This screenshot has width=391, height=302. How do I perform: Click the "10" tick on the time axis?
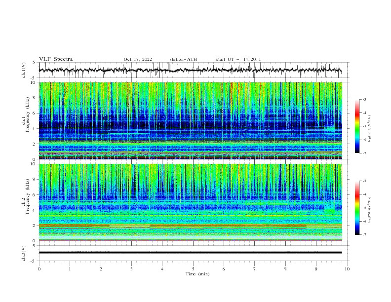(x=347, y=269)
